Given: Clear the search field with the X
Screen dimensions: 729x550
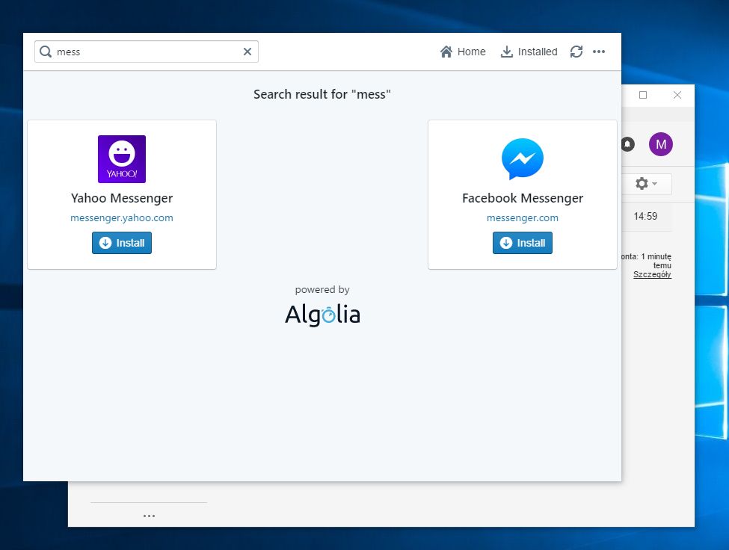Looking at the screenshot, I should [247, 52].
